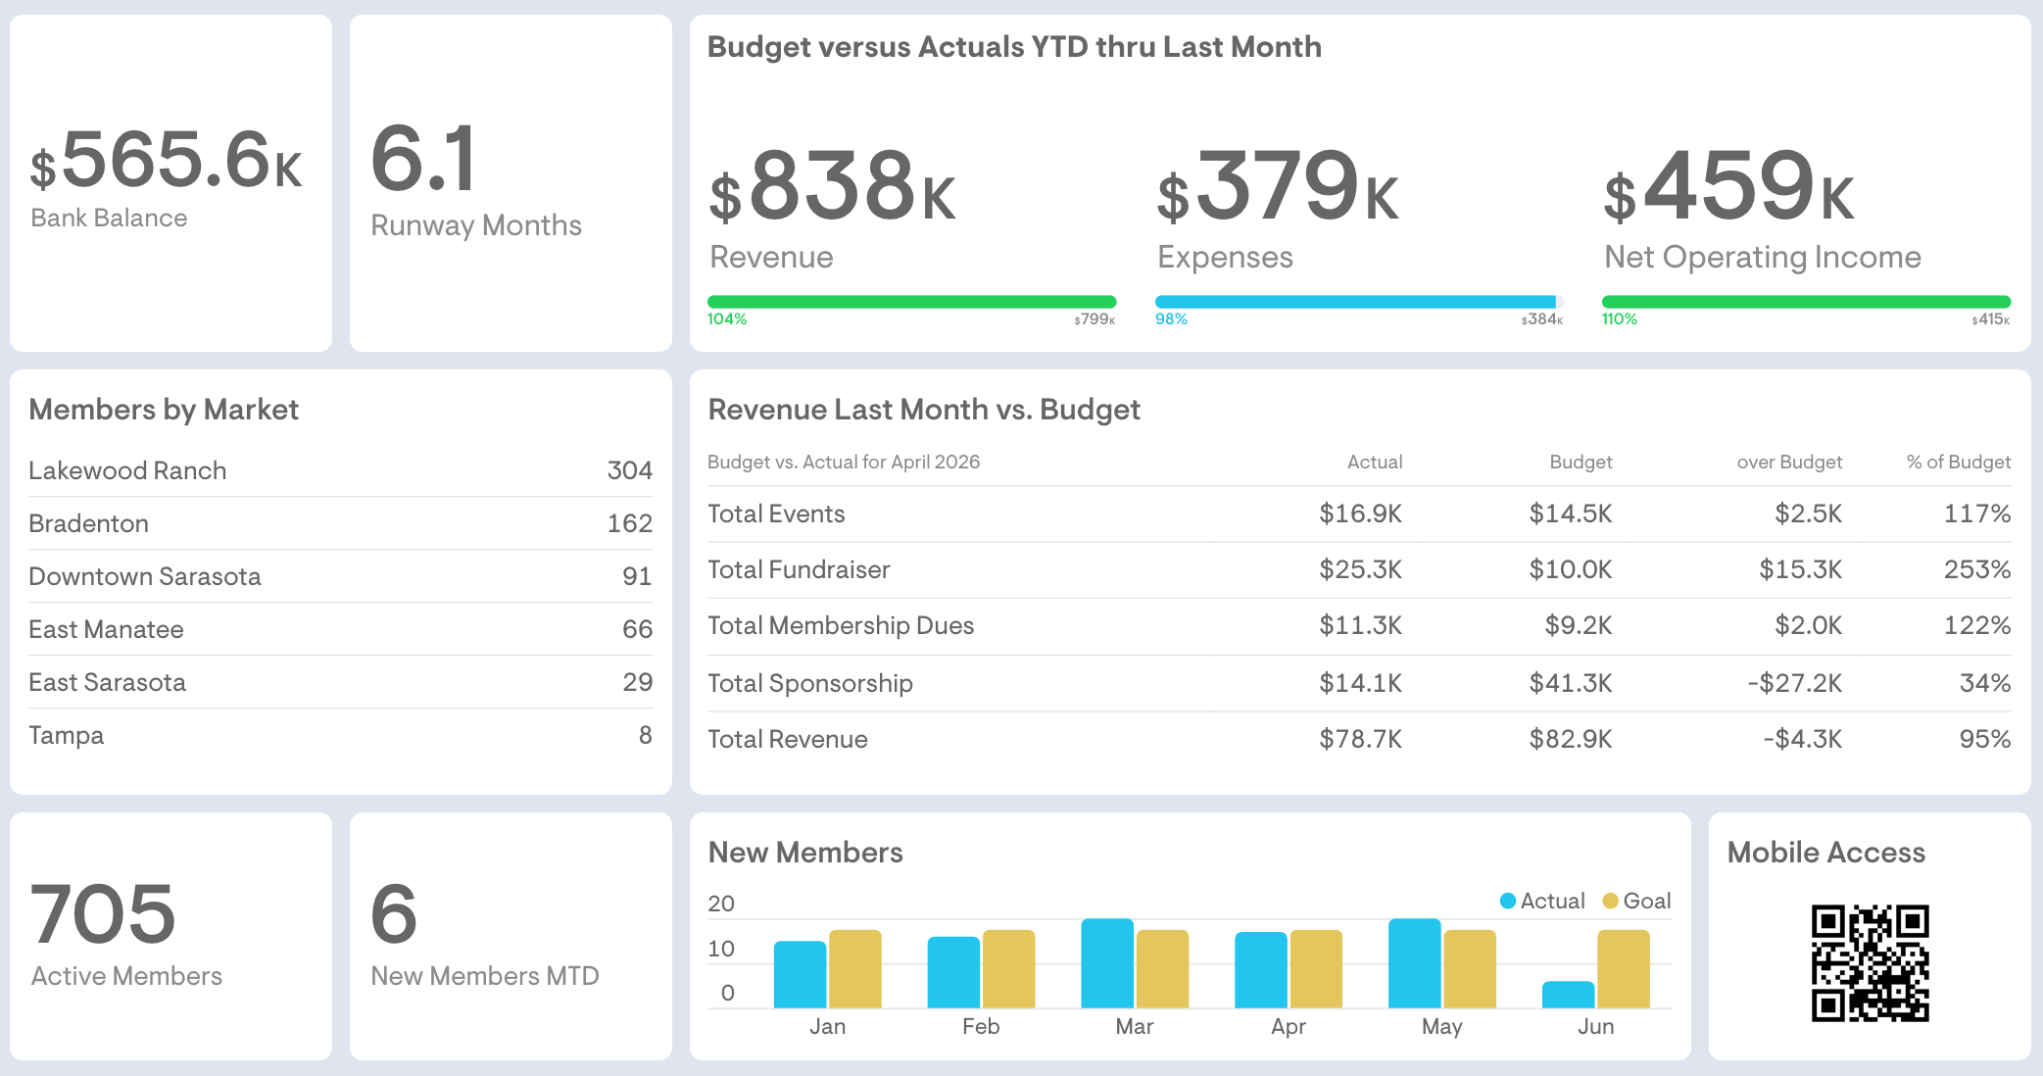Screen dimensions: 2043x1076
Task: Click the $9.2K Membership Dues budget cell
Action: (1579, 625)
